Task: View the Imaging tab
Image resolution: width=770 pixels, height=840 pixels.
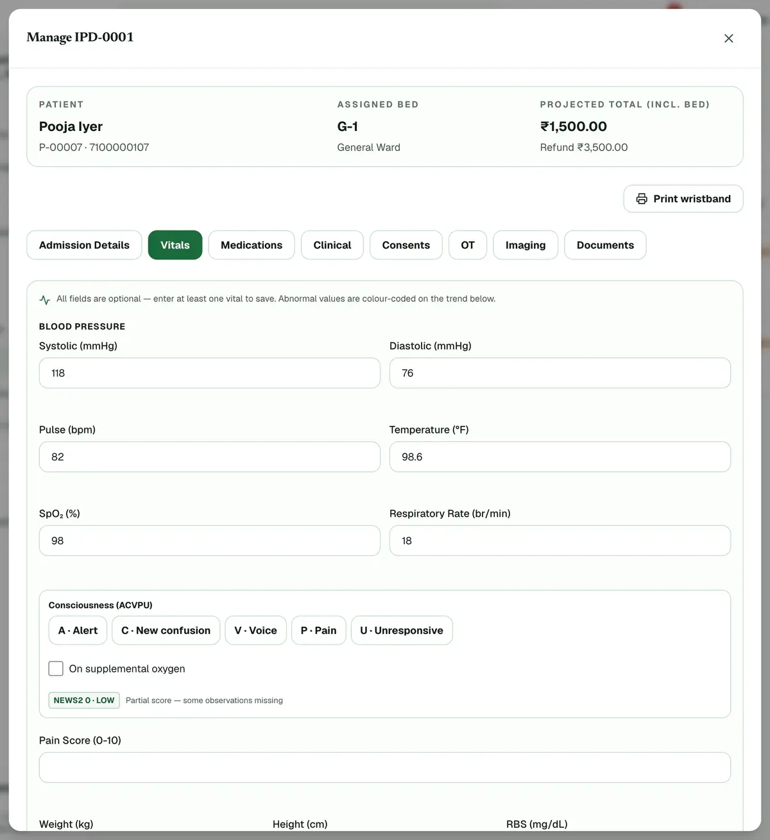Action: pyautogui.click(x=526, y=245)
